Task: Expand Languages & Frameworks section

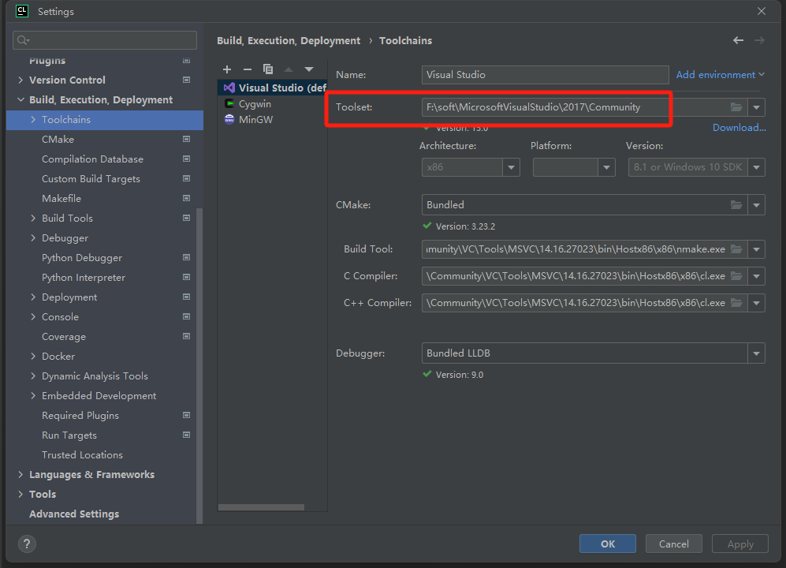Action: 20,474
